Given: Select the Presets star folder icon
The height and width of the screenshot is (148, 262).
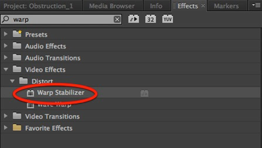Looking at the screenshot, I should click(x=17, y=34).
